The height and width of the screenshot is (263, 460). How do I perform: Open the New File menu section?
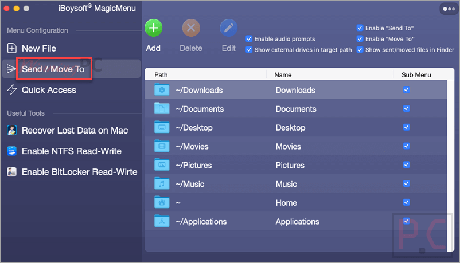(39, 48)
